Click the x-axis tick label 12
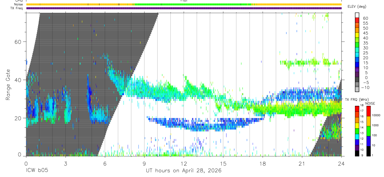This screenshot has height=177, width=384. (x=184, y=164)
